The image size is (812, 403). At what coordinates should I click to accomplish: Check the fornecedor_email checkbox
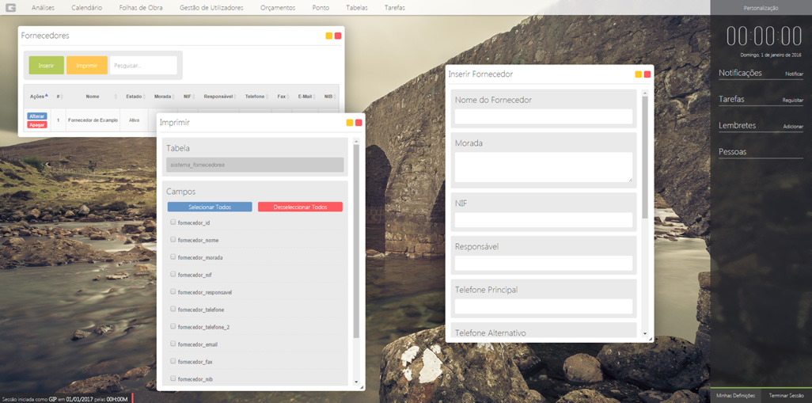coord(173,344)
